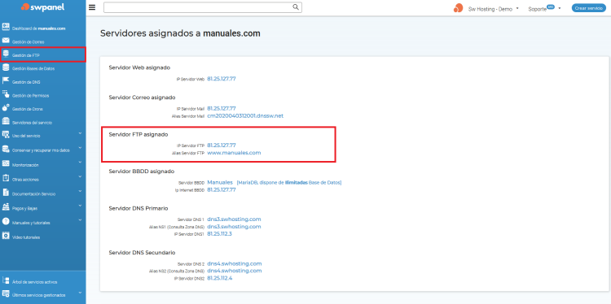Viewport: 611px width, 304px height.
Task: Open Dashboard de manuales.com icon
Action: 6,27
